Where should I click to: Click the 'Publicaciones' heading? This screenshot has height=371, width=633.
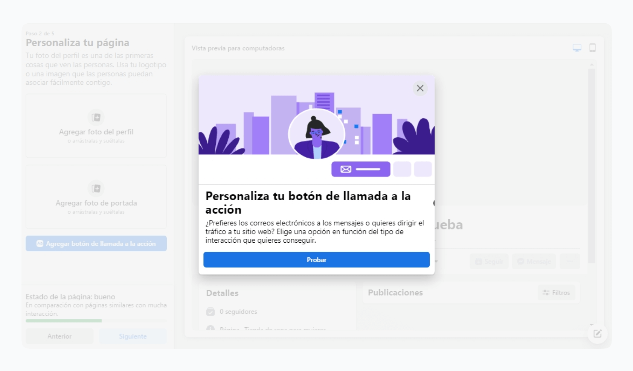tap(395, 292)
